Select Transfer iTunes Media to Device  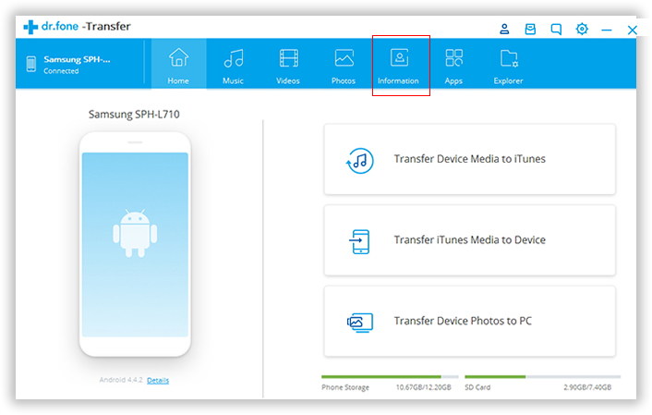tap(470, 240)
